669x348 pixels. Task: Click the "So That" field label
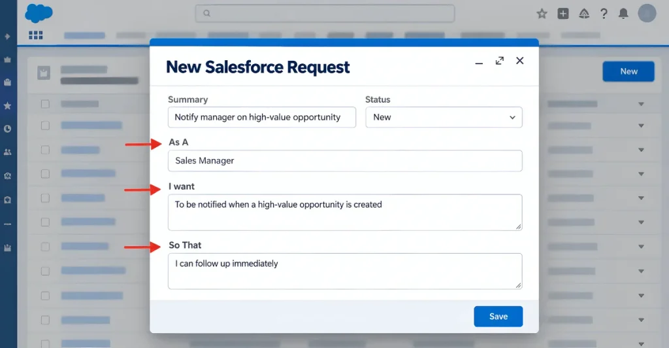[x=185, y=245]
